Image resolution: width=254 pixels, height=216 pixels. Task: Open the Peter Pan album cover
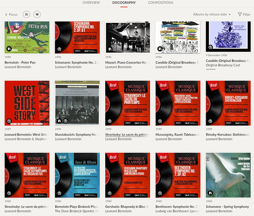[27, 37]
